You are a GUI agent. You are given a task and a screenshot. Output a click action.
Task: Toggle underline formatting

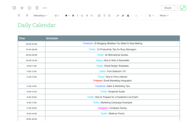click(82, 16)
